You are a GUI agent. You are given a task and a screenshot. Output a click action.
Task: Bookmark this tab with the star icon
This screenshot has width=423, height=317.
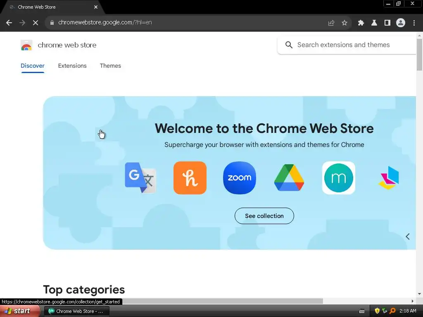344,23
